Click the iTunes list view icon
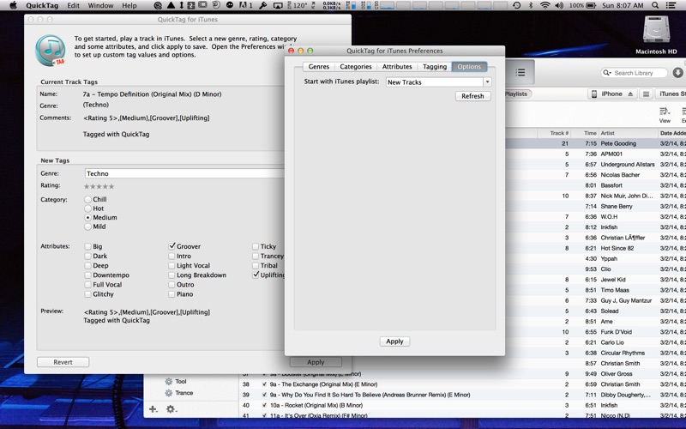Image resolution: width=686 pixels, height=429 pixels. tap(521, 72)
